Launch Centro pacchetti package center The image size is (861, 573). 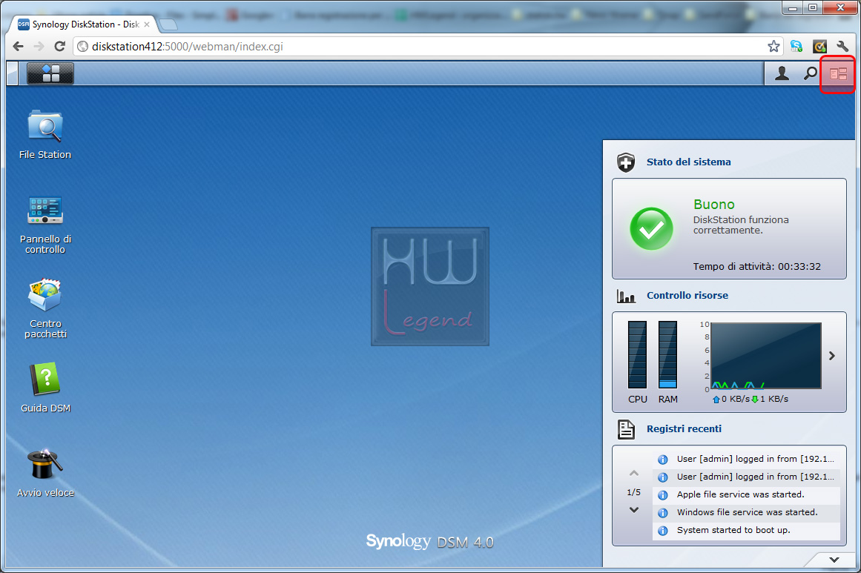coord(45,308)
